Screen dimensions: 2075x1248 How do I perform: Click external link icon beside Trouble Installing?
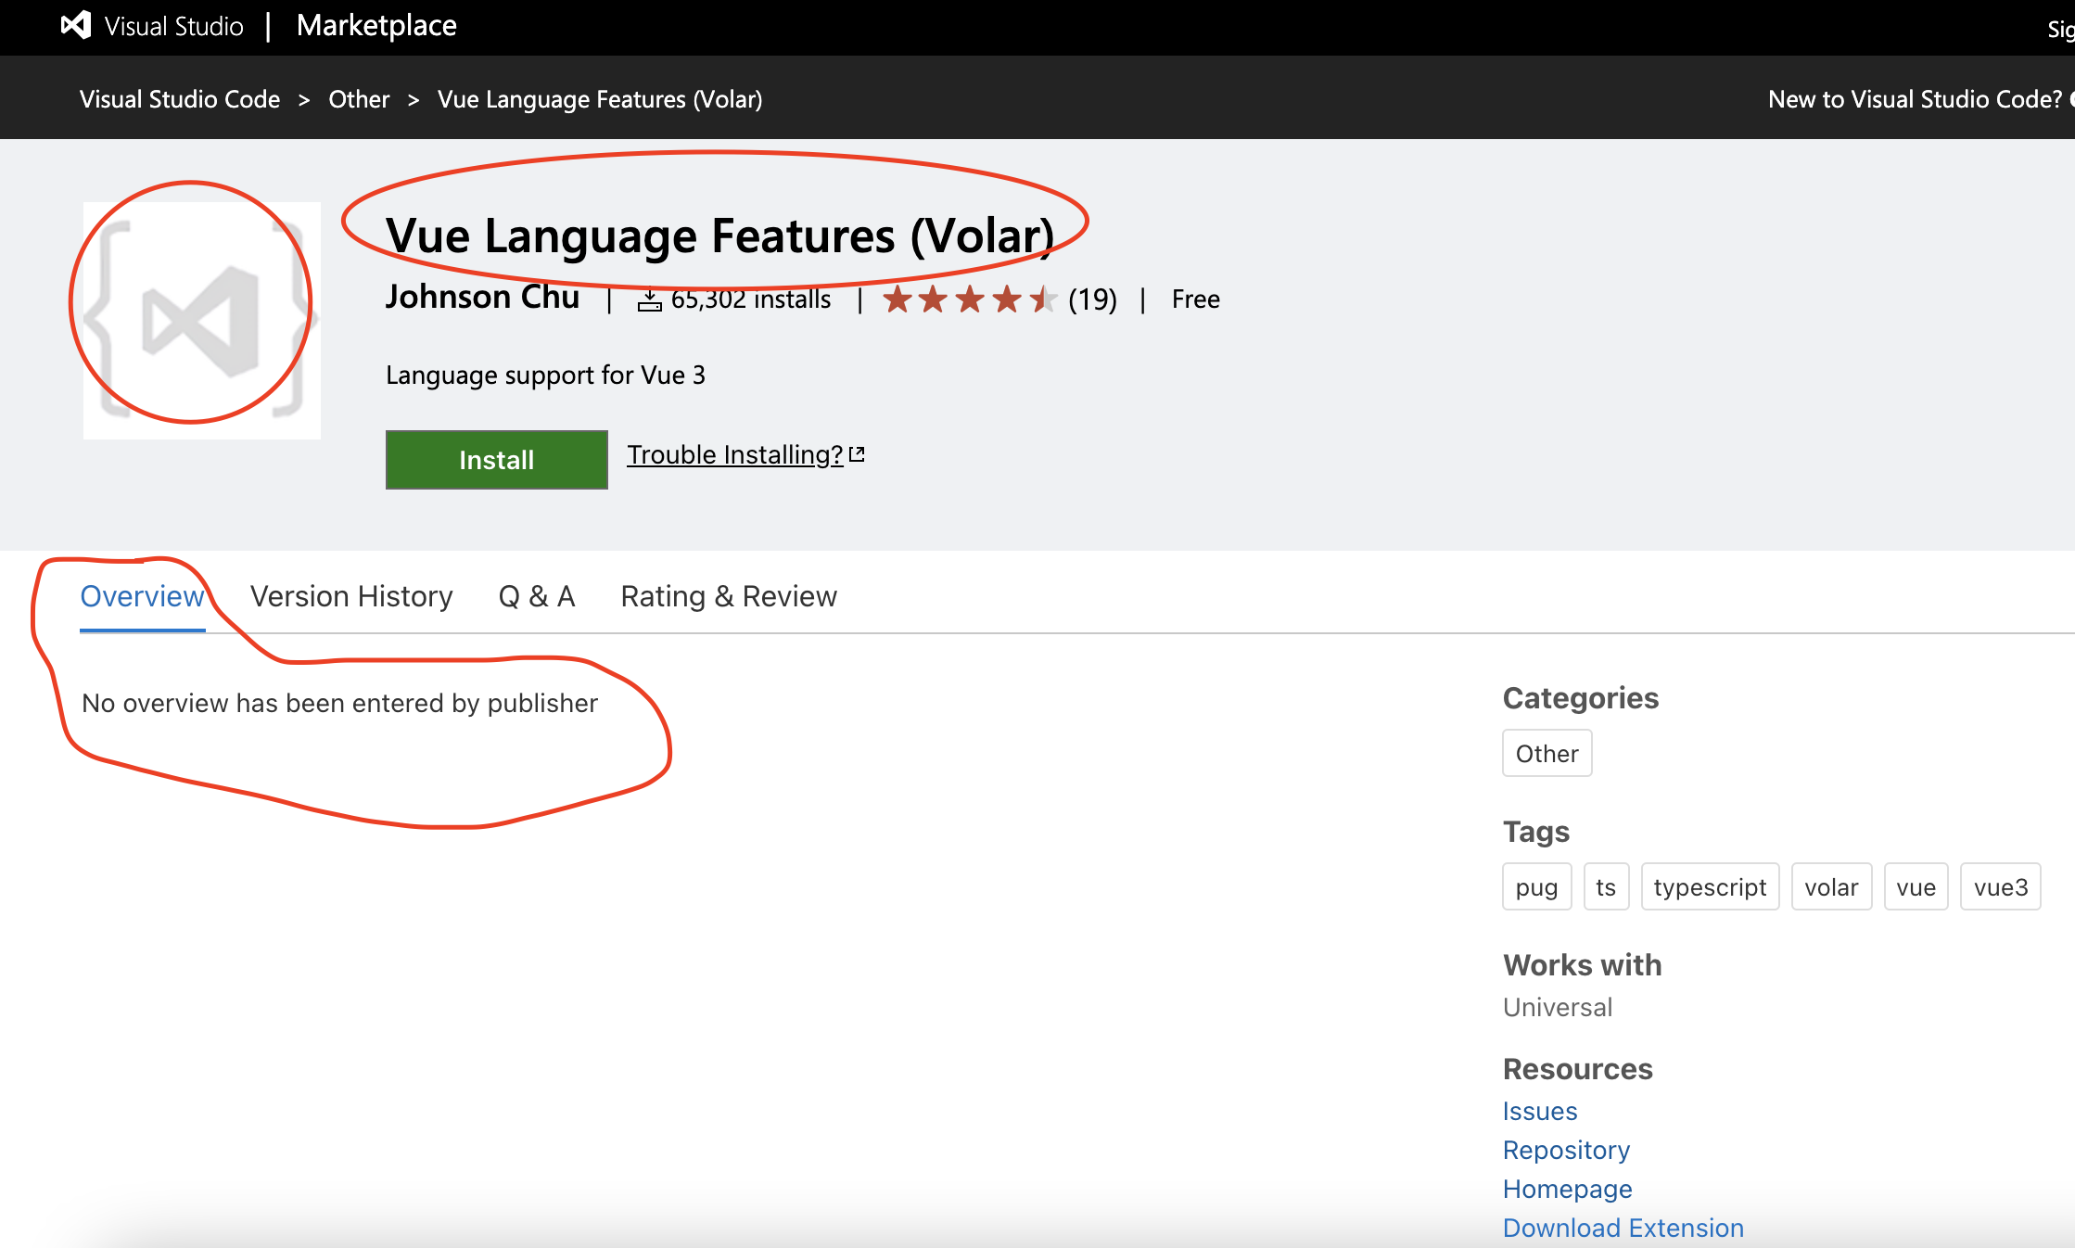858,454
